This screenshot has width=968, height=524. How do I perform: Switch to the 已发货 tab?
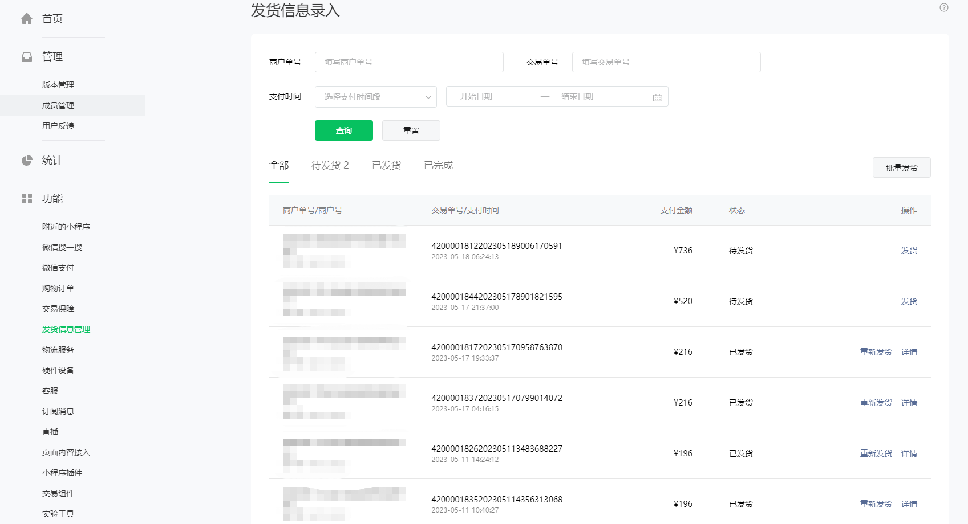387,165
